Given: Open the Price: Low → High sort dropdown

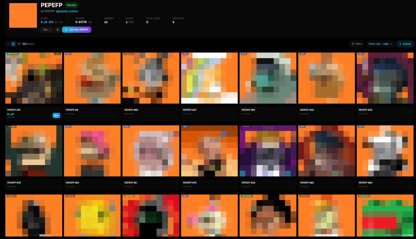Looking at the screenshot, I should pyautogui.click(x=380, y=44).
